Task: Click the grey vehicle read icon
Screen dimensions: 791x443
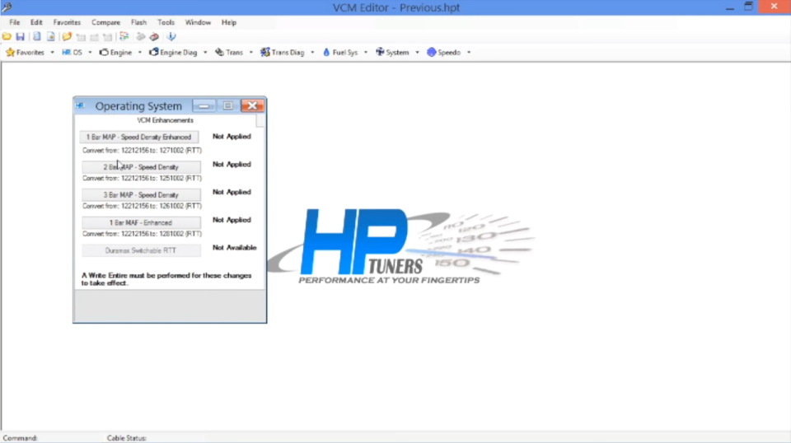Action: tap(141, 36)
